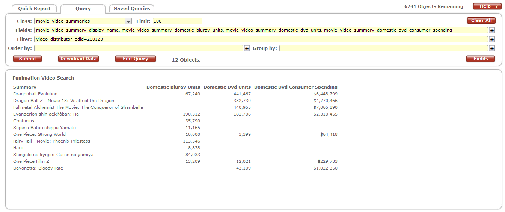This screenshot has height=212, width=505.
Task: Click the plus icon beside Group by
Action: 492,48
